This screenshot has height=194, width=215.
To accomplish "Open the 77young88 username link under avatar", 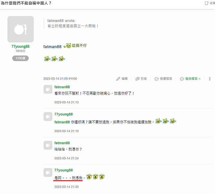I will (20, 46).
